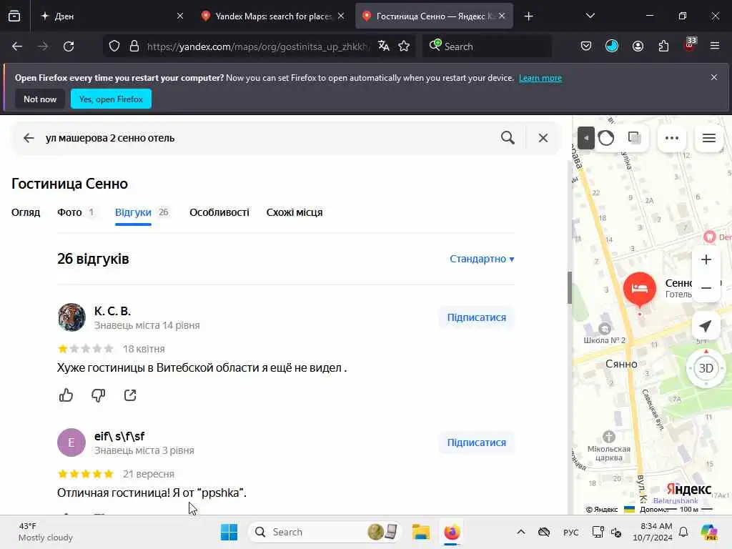Viewport: 732px width, 549px height.
Task: Click the maps search field text
Action: 110,138
